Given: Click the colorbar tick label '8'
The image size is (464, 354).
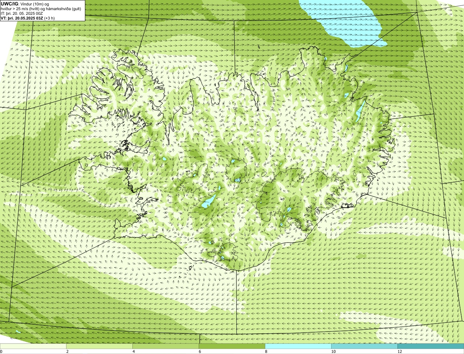Looking at the screenshot, I should click(x=266, y=351).
